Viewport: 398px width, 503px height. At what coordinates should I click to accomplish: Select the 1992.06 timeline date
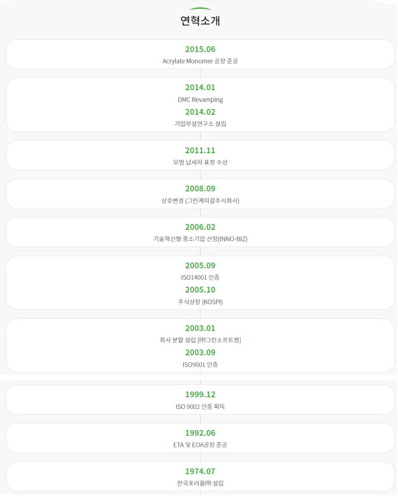coord(200,433)
